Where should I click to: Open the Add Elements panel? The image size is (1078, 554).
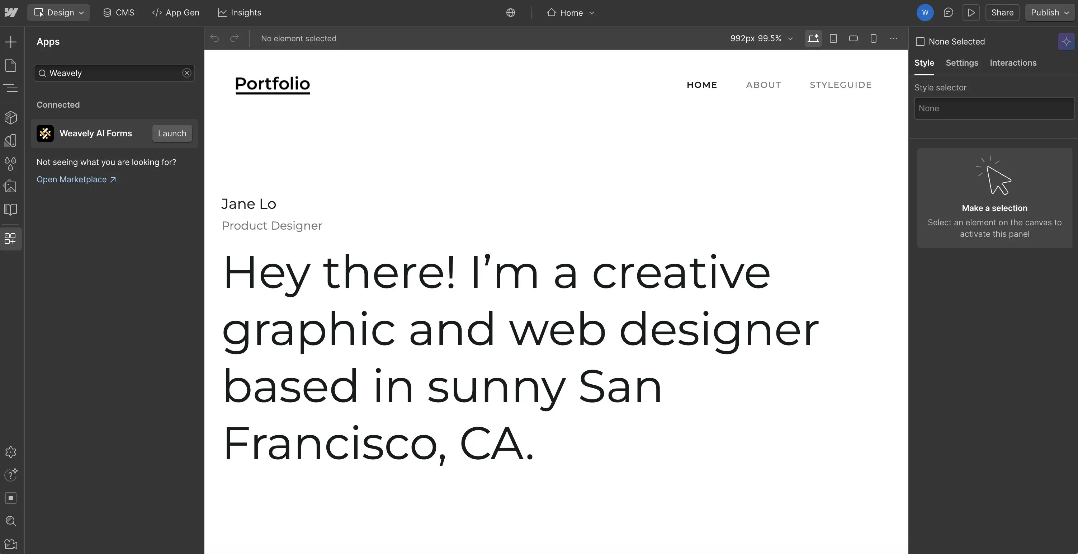pos(10,42)
